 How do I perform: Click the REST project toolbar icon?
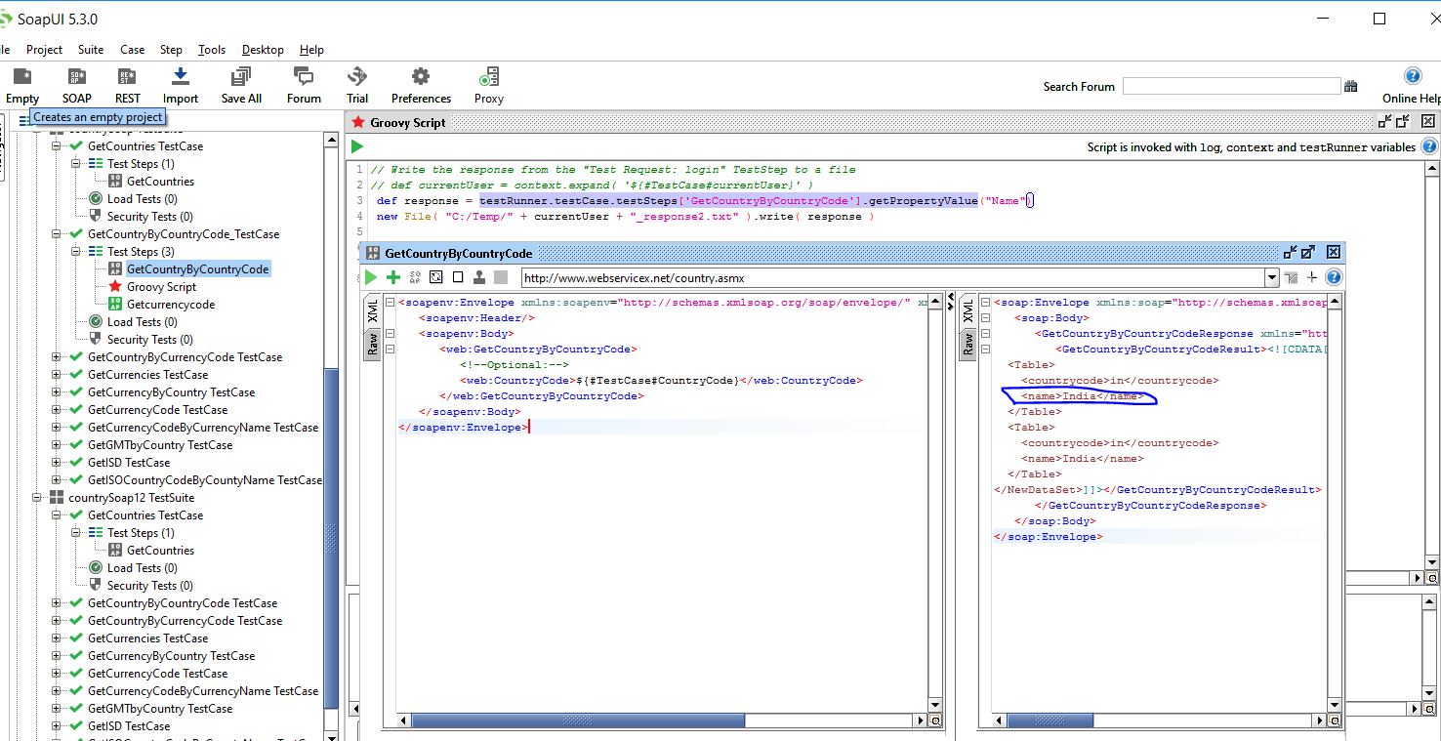(x=127, y=78)
